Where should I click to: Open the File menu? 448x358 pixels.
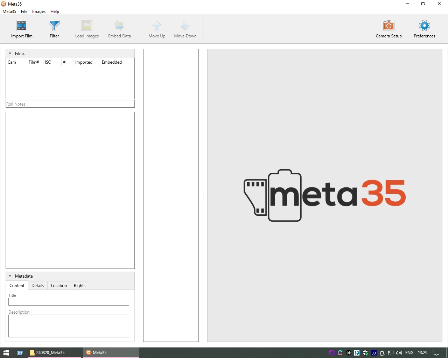24,12
